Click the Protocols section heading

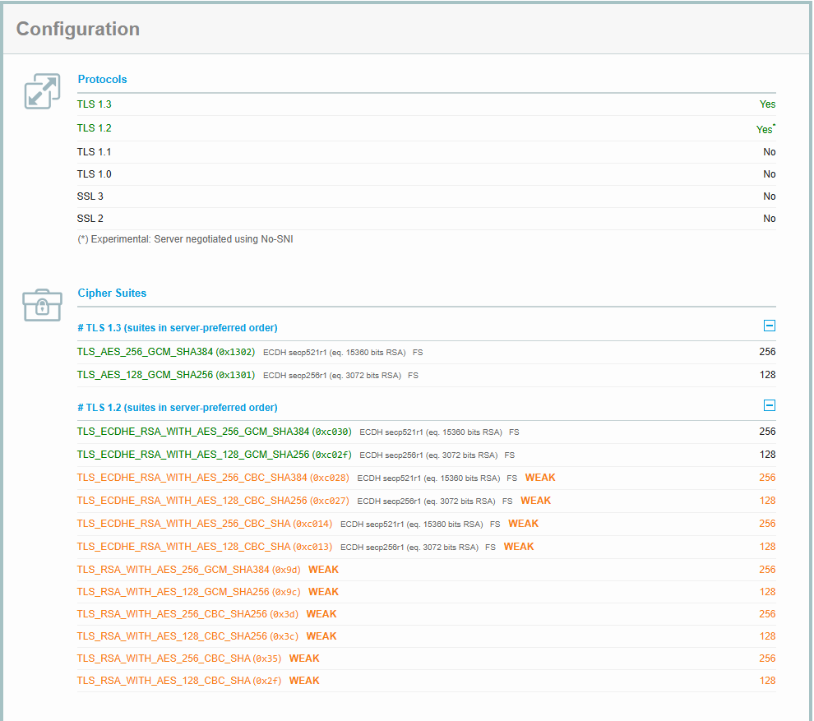point(102,80)
